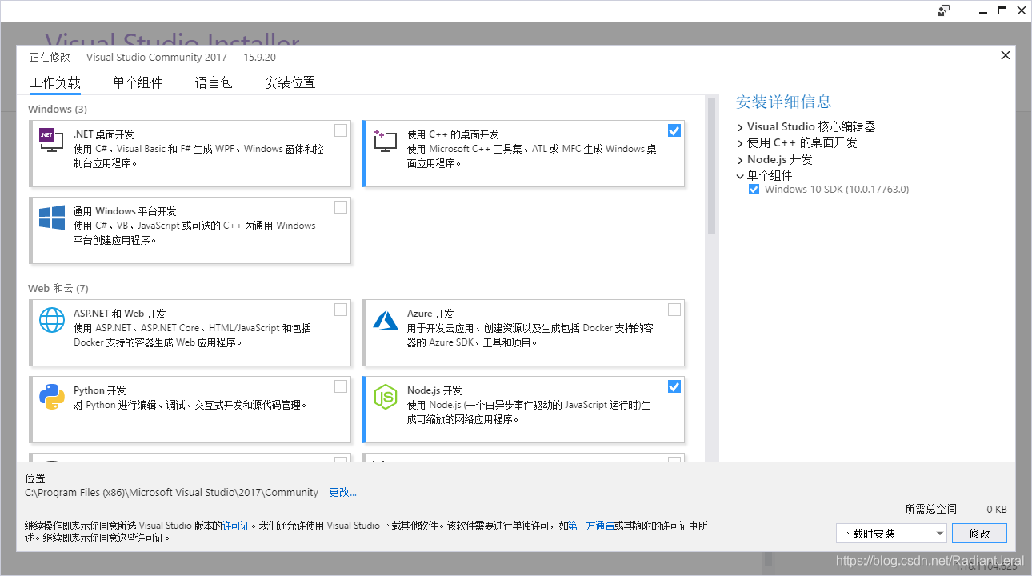Switch to the 安装位置 tab
The width and height of the screenshot is (1032, 576).
290,82
